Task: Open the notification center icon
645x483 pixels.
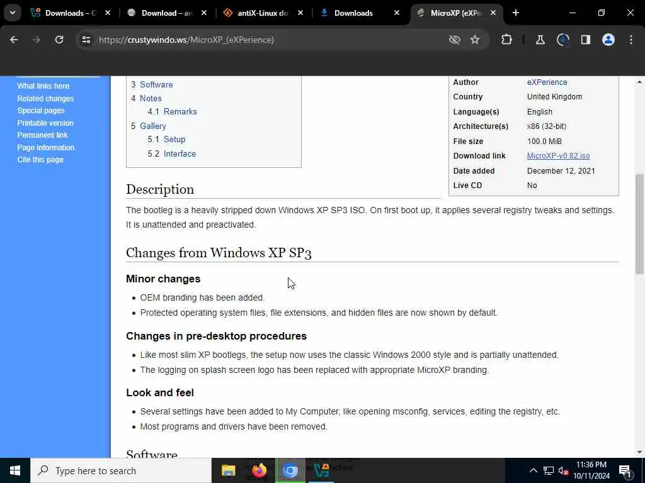Action: 625,470
